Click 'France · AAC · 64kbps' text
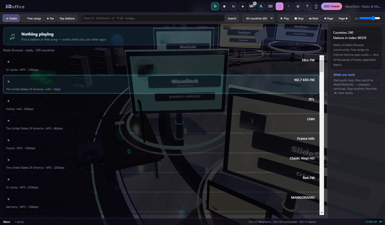This screenshot has height=225, width=385. point(20,109)
